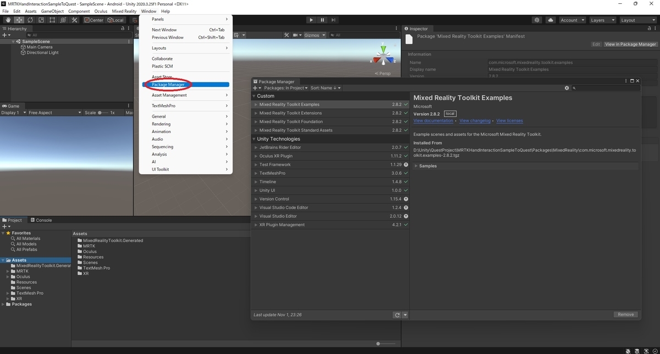The height and width of the screenshot is (354, 660).
Task: Click the Edit button in Inspector
Action: coord(596,44)
